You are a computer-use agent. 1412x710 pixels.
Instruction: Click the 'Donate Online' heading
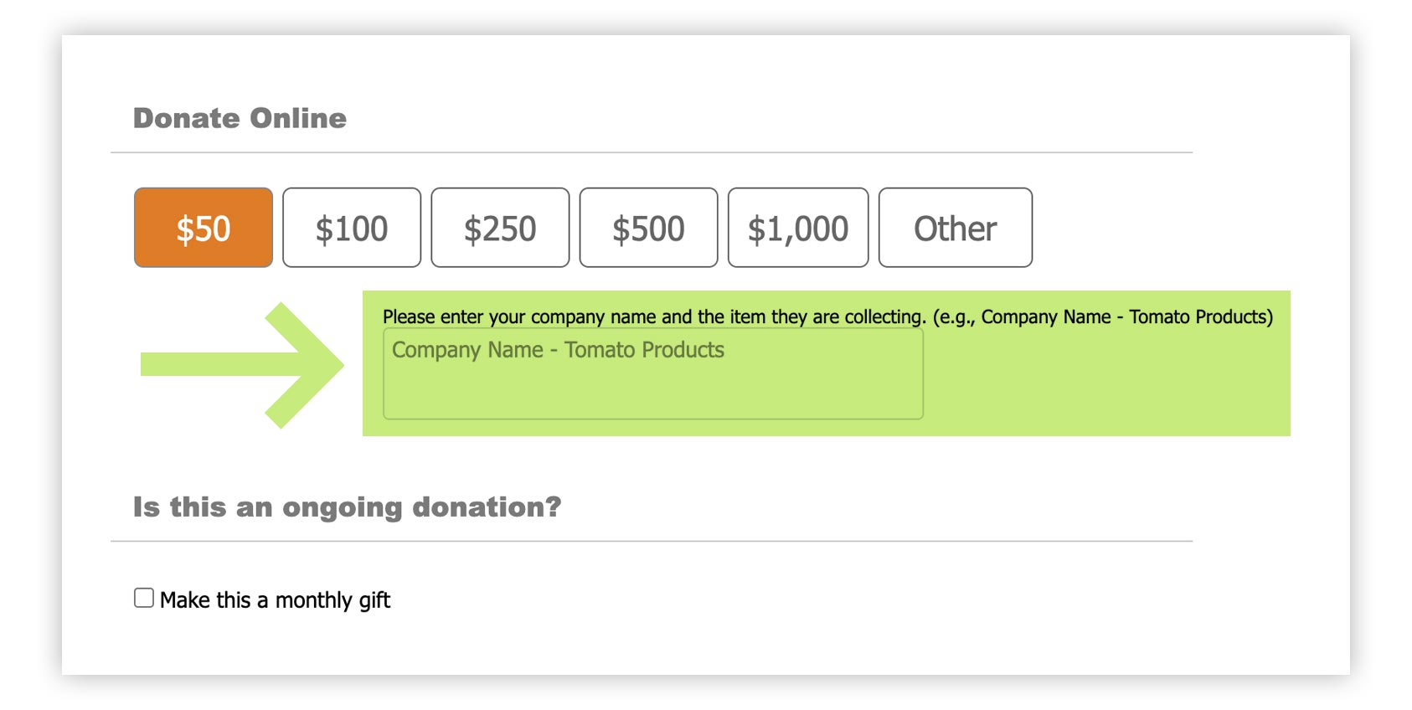[x=240, y=118]
